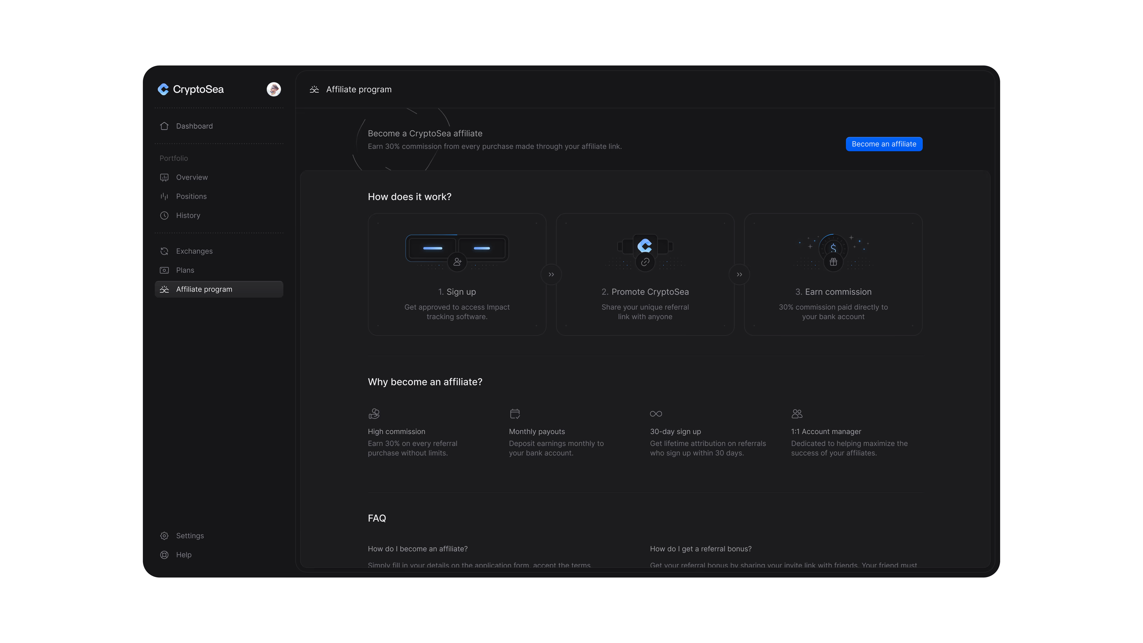Screen dimensions: 1143x643
Task: Click arrow between Sign up and Promote
Action: pos(551,275)
